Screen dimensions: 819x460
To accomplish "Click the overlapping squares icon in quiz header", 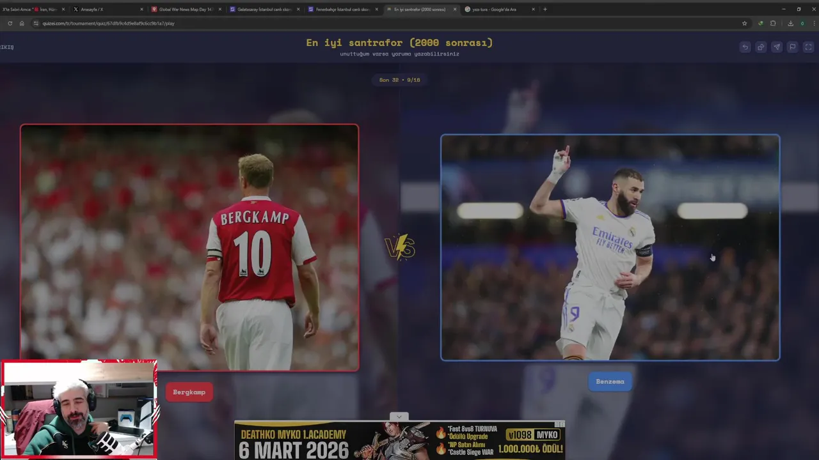I will [x=761, y=47].
